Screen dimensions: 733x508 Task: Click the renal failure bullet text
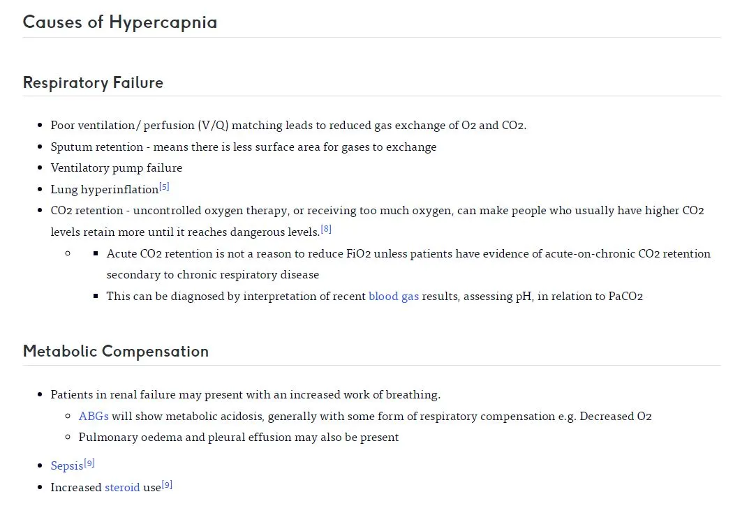click(x=246, y=394)
